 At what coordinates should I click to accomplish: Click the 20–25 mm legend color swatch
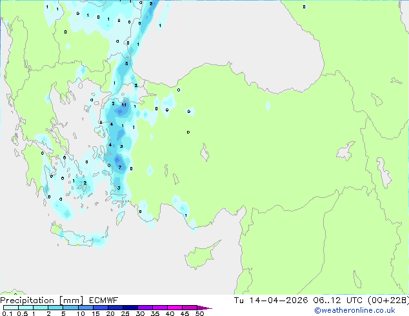coord(115,308)
